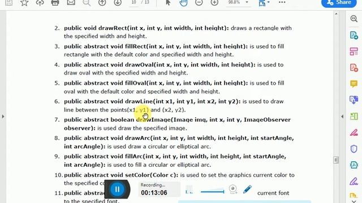Print the document via printer icon
This screenshot has height=203, width=362.
click(55, 3)
